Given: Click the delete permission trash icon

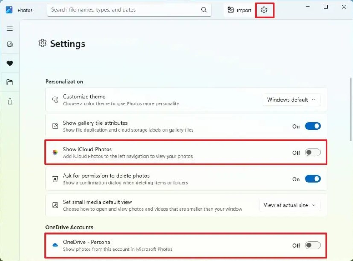Looking at the screenshot, I should coord(55,179).
